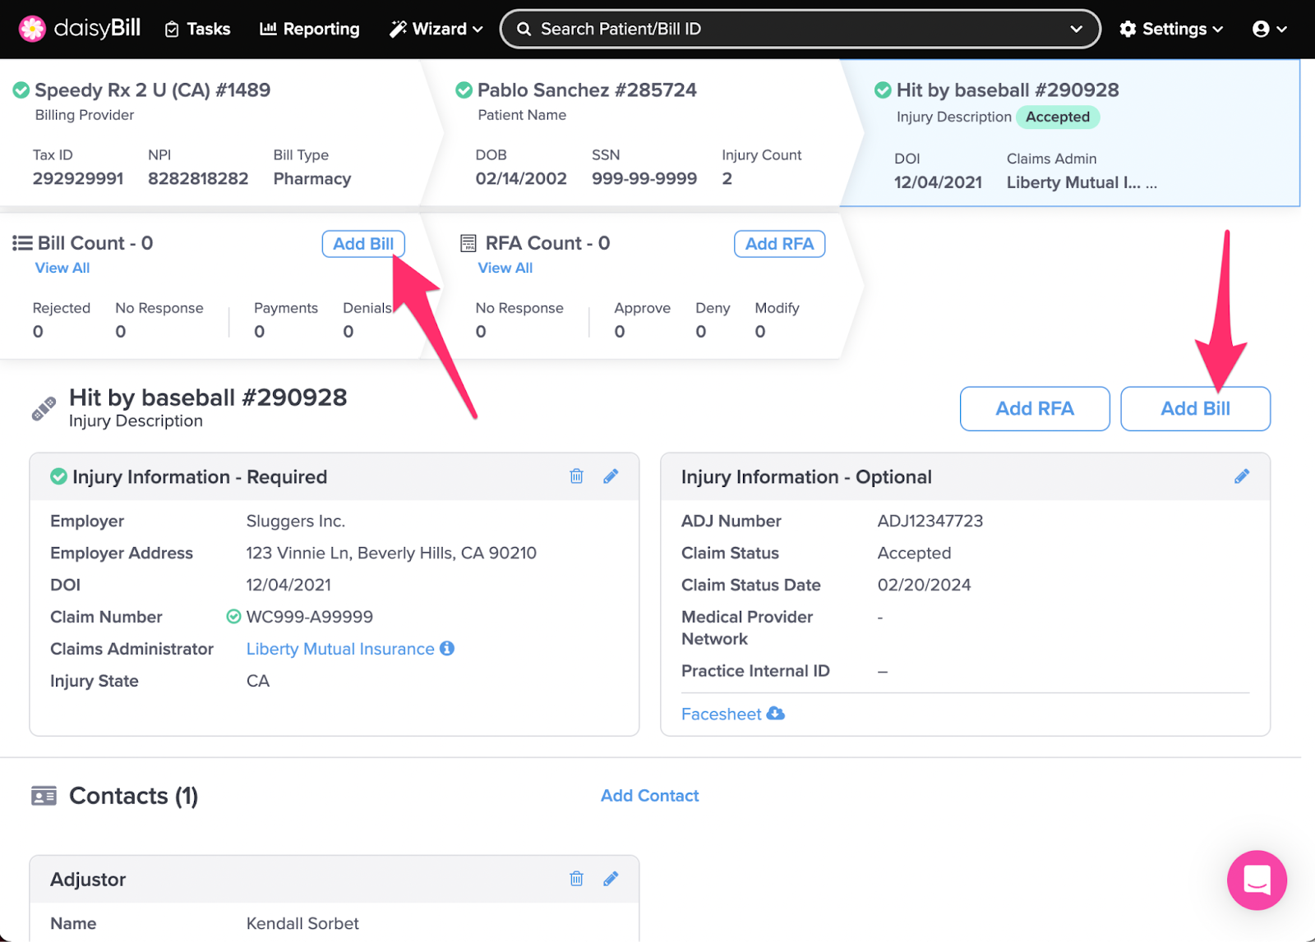Click info icon beside Liberty Mutual Insurance

[x=447, y=648]
